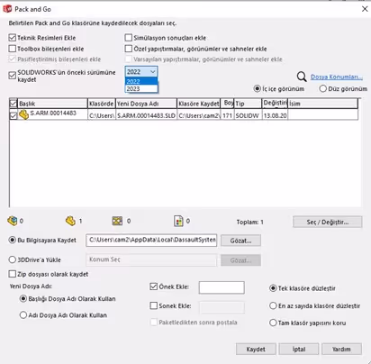Click the other files count icon
The width and height of the screenshot is (371, 364).
click(178, 221)
